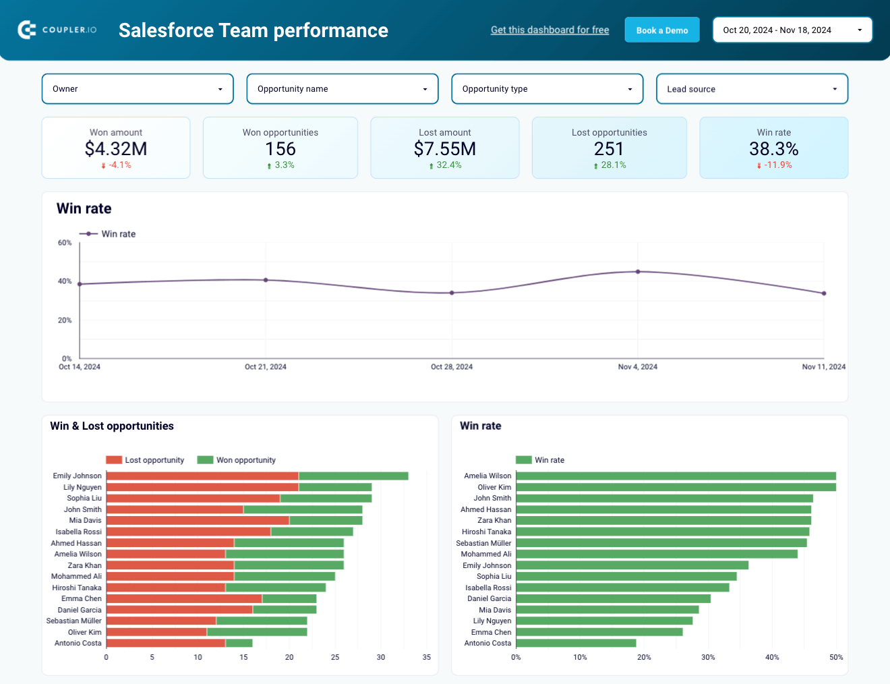The width and height of the screenshot is (890, 684).
Task: Click the red down arrow beside -11.9%
Action: [759, 165]
